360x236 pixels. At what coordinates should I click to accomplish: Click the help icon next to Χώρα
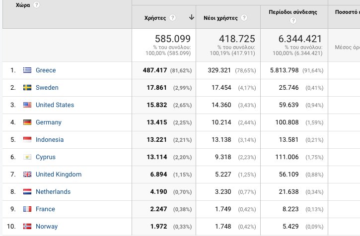pyautogui.click(x=37, y=4)
